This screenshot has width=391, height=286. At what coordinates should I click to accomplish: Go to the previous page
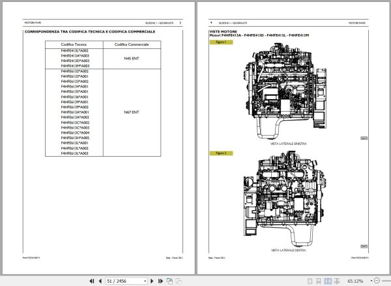pos(100,281)
